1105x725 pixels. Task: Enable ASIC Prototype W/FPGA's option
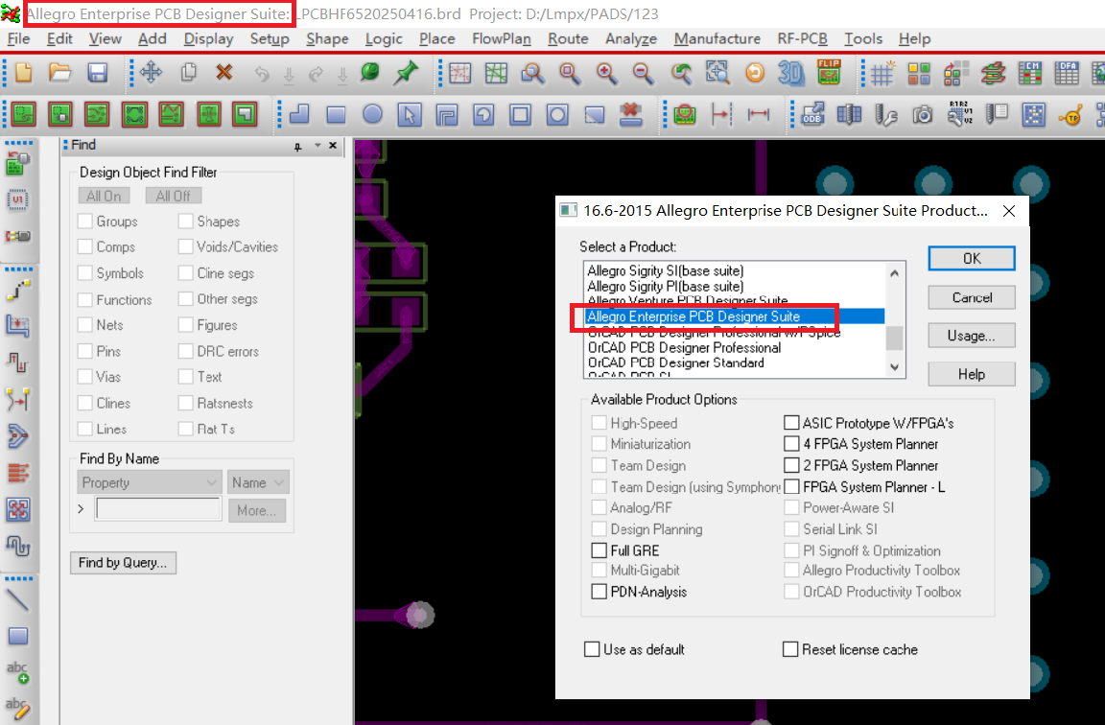tap(791, 423)
